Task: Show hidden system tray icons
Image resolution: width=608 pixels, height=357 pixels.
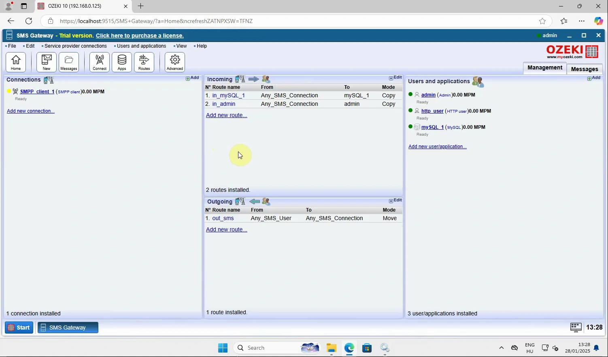Action: tap(502, 348)
